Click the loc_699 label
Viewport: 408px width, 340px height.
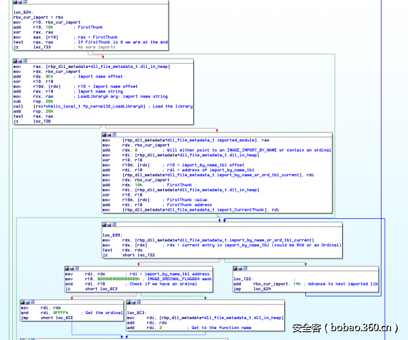tap(110, 235)
